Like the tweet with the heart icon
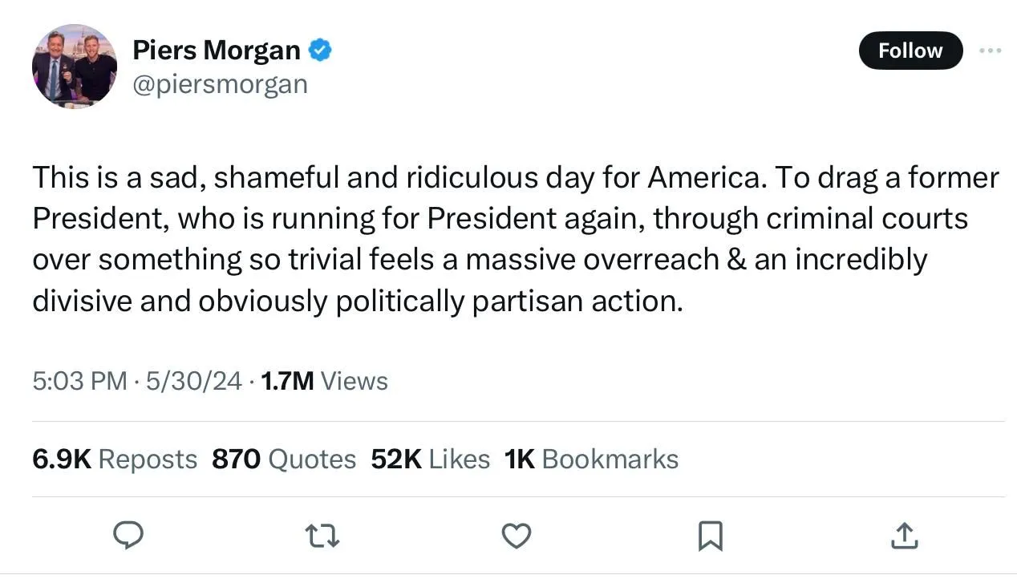Viewport: 1017px width, 579px height. click(x=516, y=535)
